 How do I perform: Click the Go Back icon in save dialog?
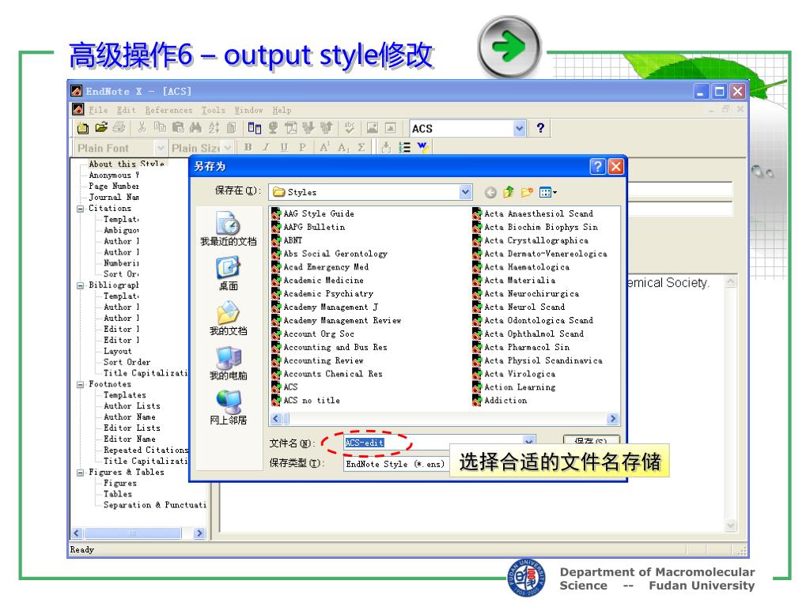coord(490,193)
